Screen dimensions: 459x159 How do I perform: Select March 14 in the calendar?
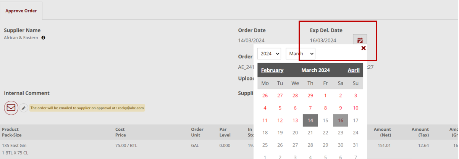[x=310, y=120]
